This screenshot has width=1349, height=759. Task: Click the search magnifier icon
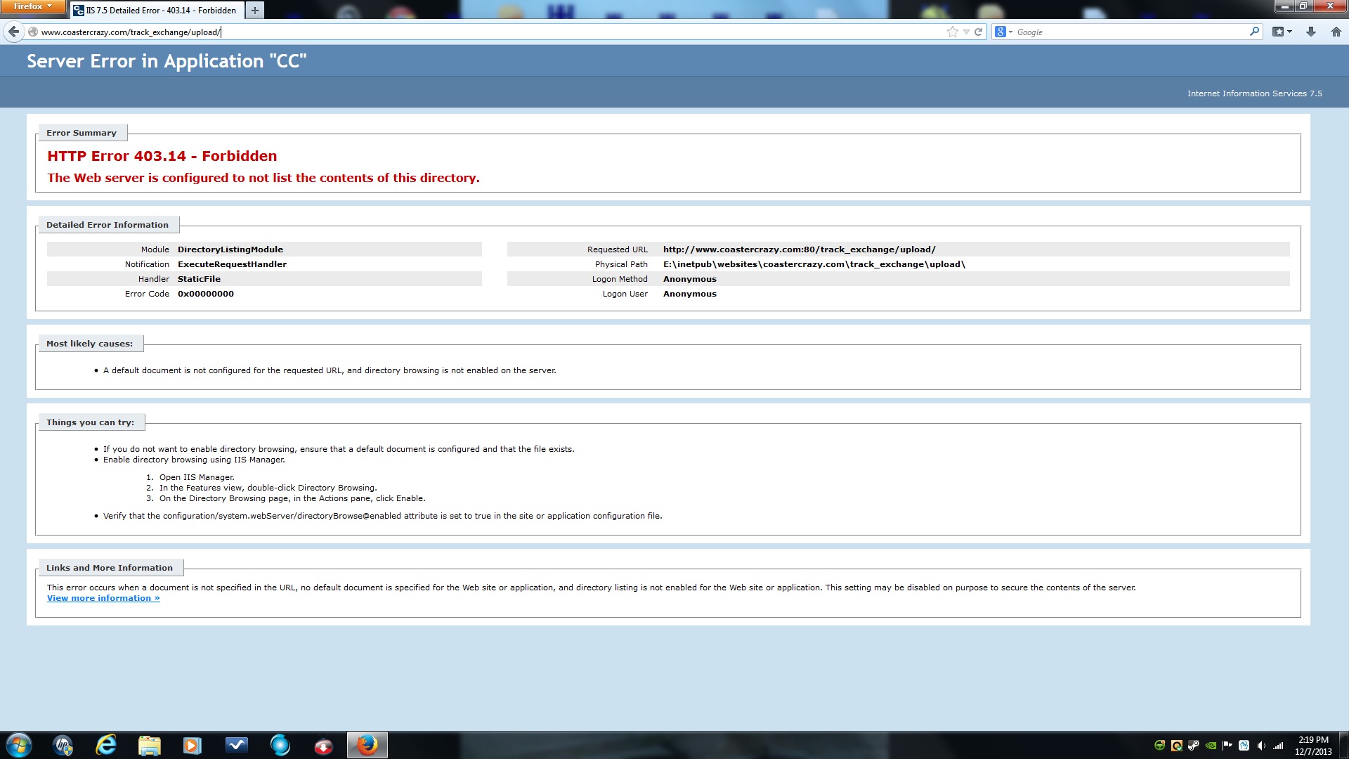tap(1254, 32)
